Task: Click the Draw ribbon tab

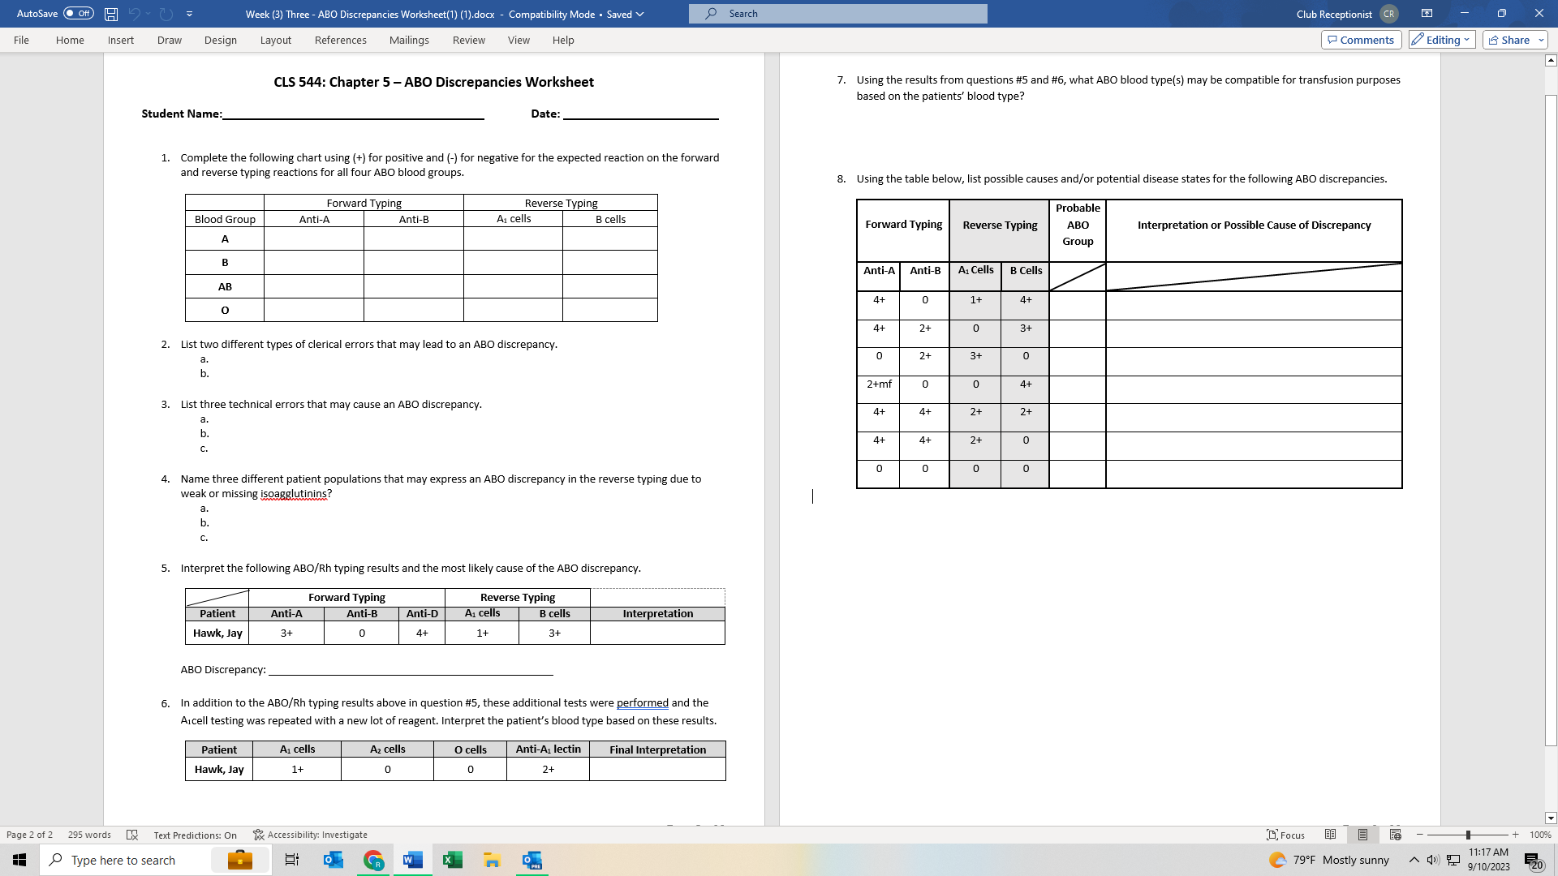Action: pos(169,40)
